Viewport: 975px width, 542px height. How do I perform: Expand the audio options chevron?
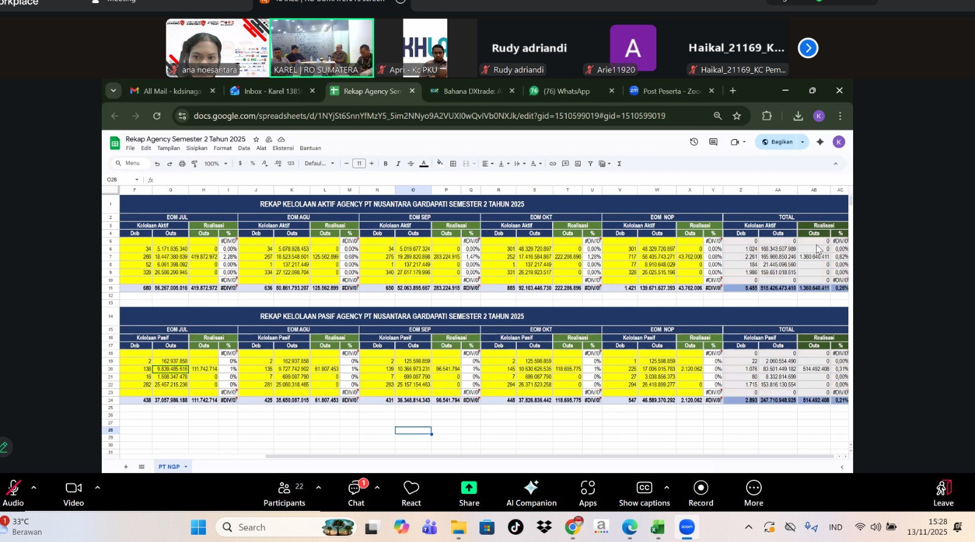(x=34, y=488)
